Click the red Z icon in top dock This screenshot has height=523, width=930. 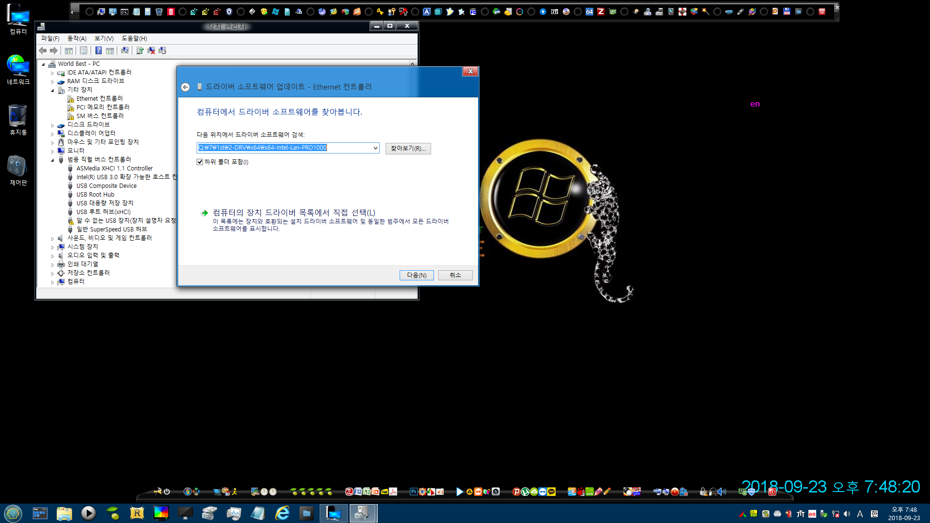point(601,12)
